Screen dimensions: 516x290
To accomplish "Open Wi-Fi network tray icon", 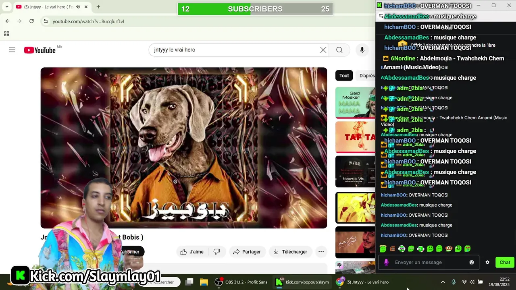I will 464,282.
